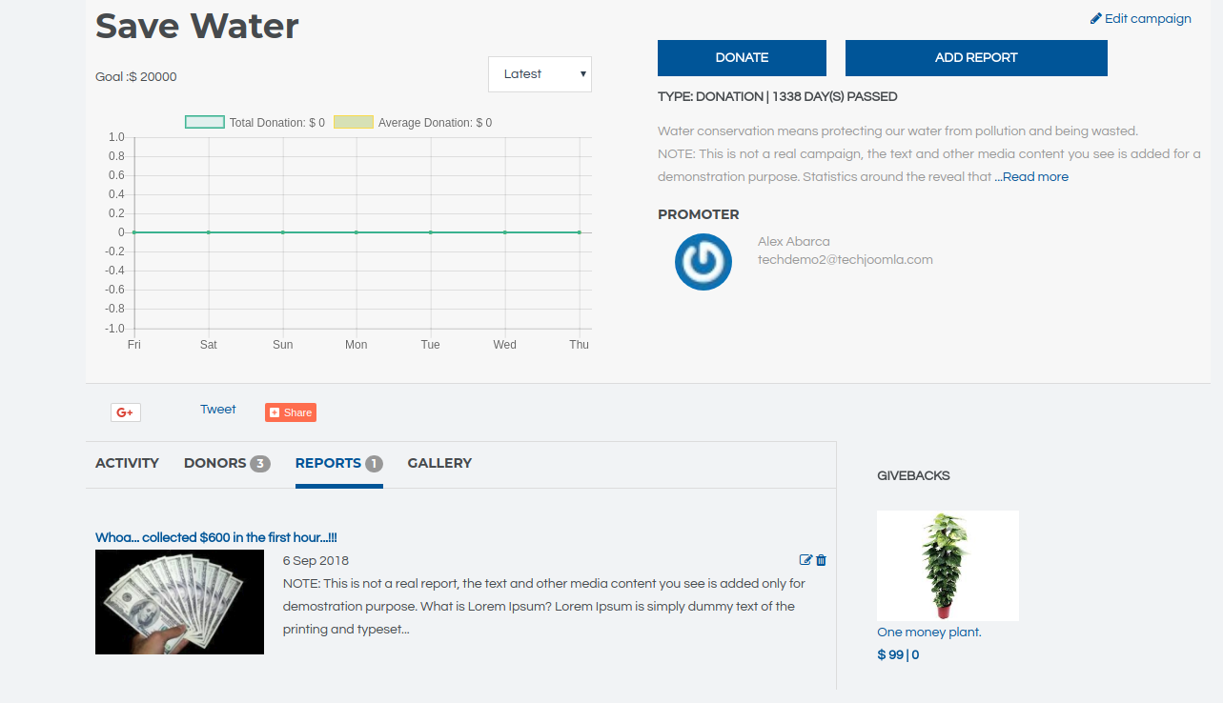Click the money plant giveback image

tap(948, 566)
